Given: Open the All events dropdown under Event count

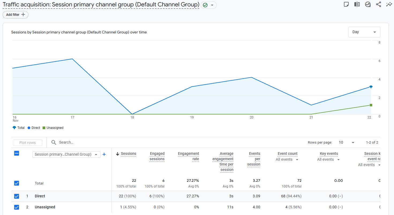Looking at the screenshot, I should (x=287, y=159).
